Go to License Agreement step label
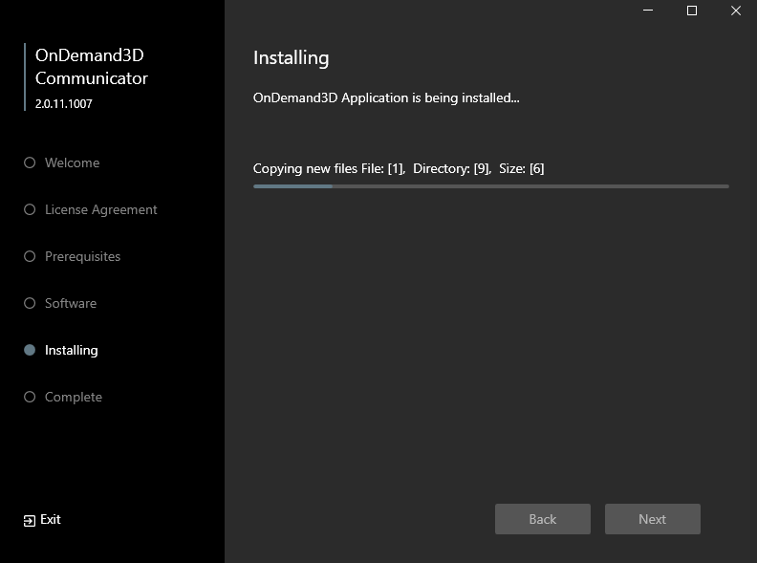757x563 pixels. [x=101, y=210]
